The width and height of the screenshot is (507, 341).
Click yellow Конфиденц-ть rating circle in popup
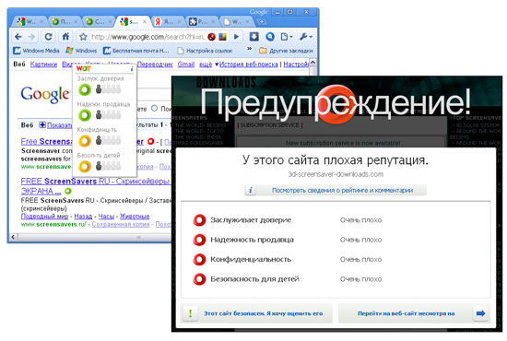point(85,141)
